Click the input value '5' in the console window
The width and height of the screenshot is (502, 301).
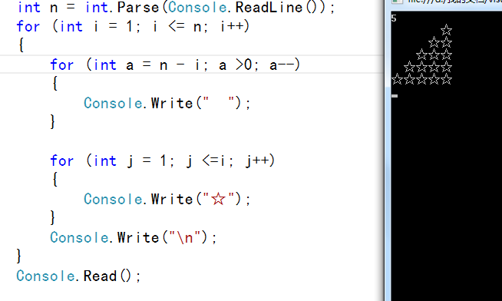pos(394,18)
